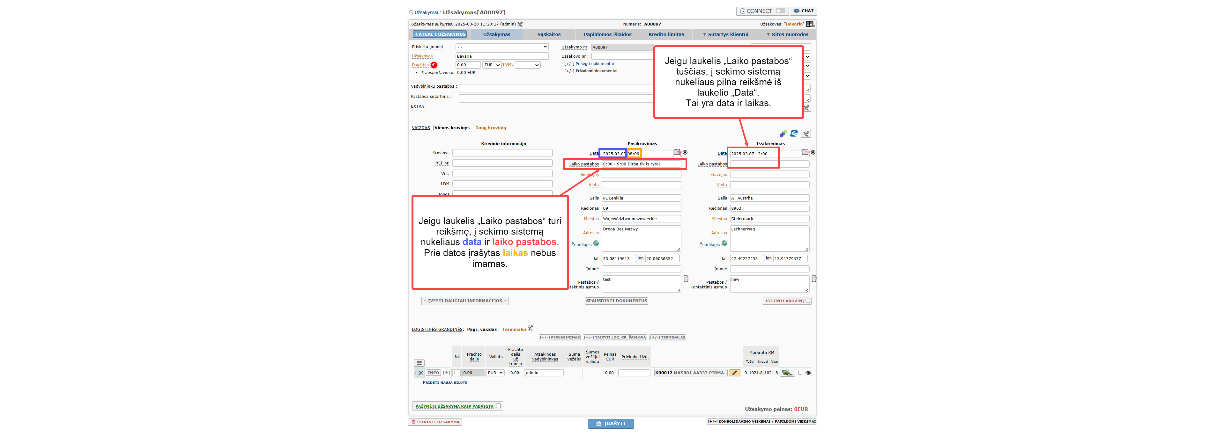Image resolution: width=1225 pixels, height=436 pixels.
Task: Open the globe map icon for Išsikrovimas
Action: tap(724, 243)
